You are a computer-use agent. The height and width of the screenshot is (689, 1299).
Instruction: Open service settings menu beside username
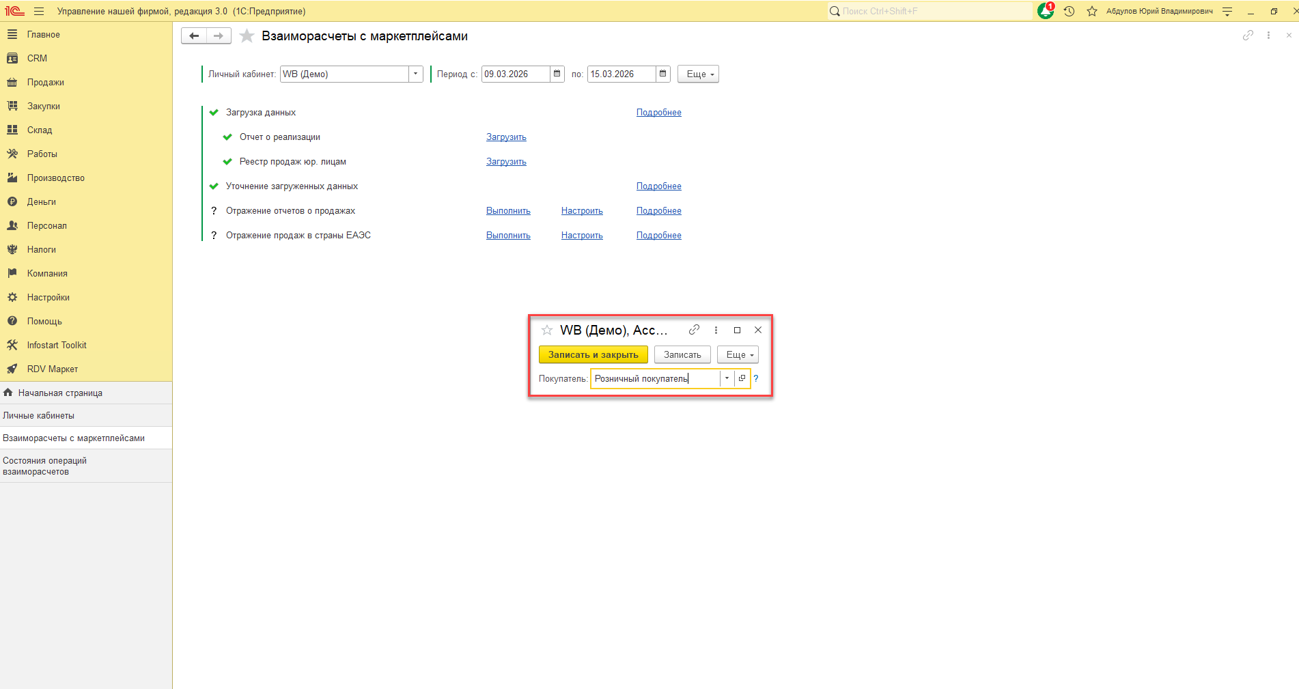click(x=1227, y=11)
